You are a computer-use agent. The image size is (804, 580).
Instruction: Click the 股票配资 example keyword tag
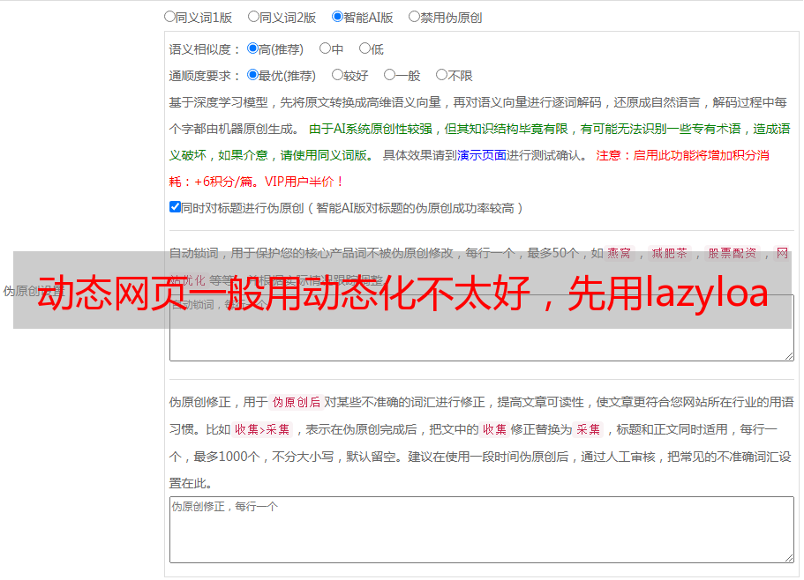(733, 253)
